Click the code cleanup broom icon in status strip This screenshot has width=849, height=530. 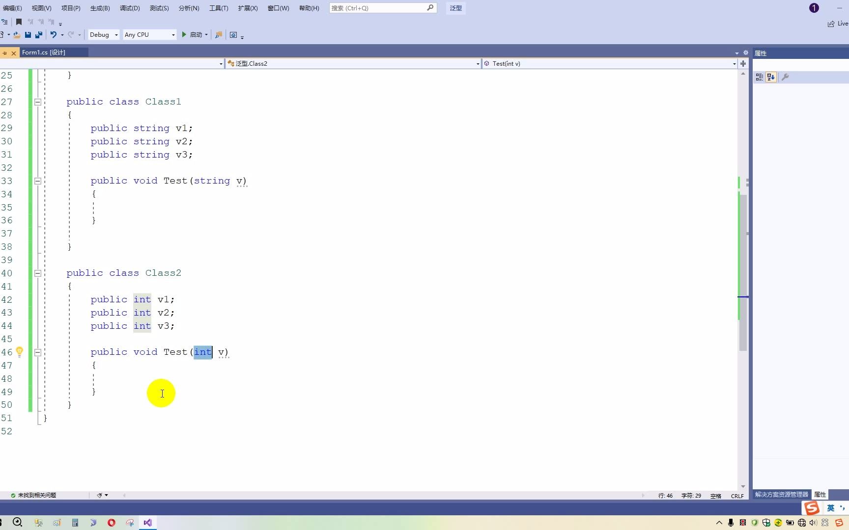point(100,495)
